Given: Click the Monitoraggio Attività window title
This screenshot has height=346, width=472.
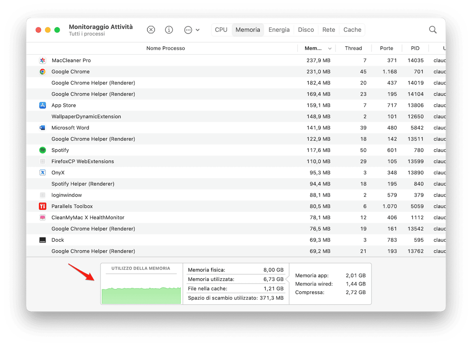Looking at the screenshot, I should (x=101, y=27).
